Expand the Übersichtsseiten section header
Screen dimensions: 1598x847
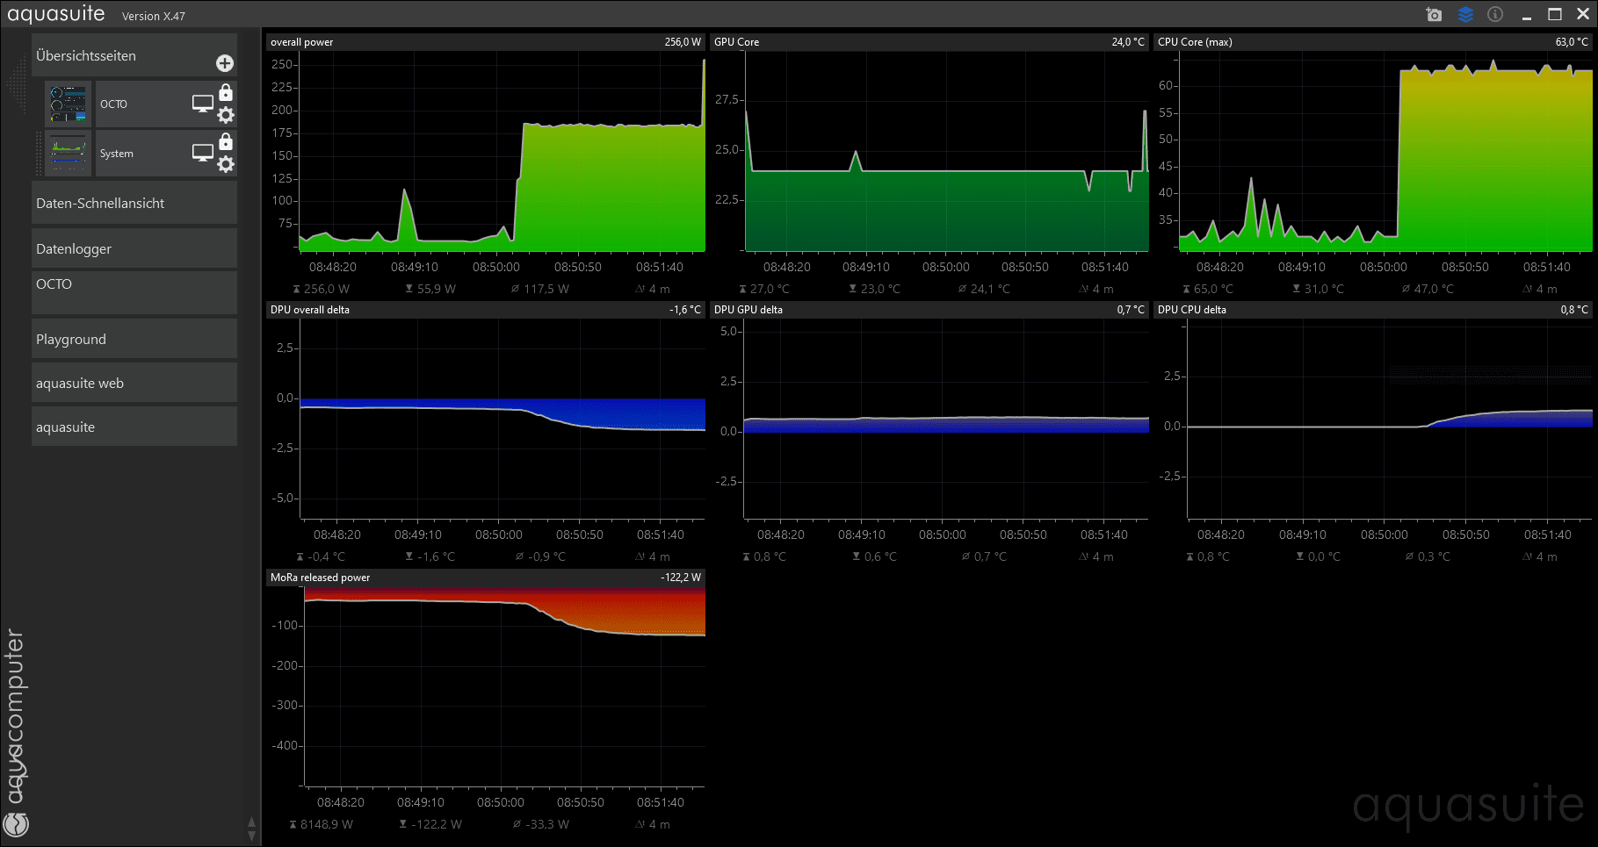[134, 55]
